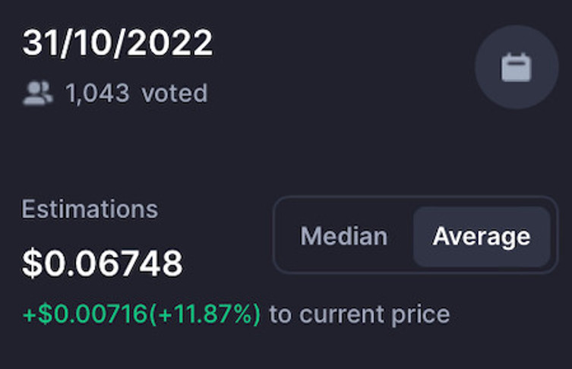Image resolution: width=572 pixels, height=369 pixels.
Task: Click the year 2022 in the date
Action: (x=170, y=43)
